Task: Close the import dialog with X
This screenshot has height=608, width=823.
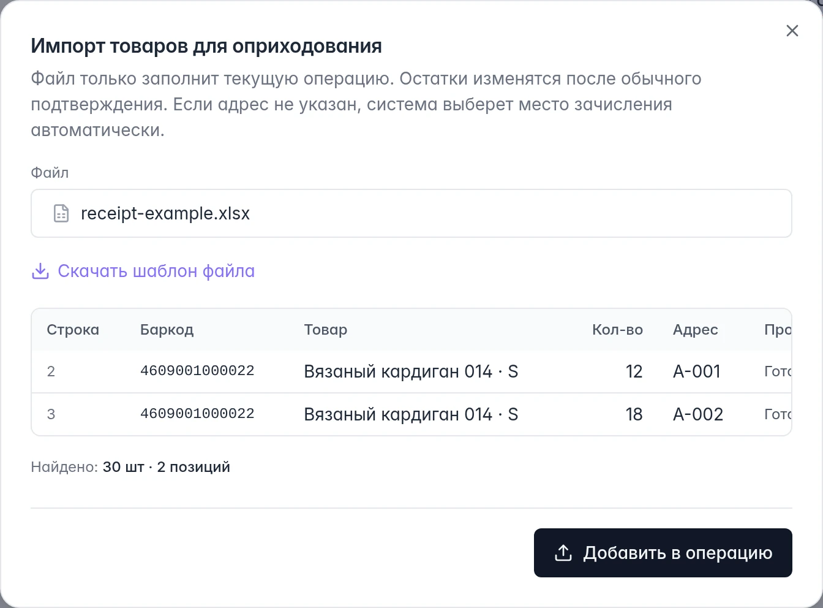Action: tap(792, 31)
